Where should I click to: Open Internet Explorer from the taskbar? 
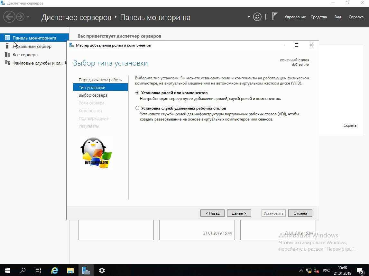[55, 270]
